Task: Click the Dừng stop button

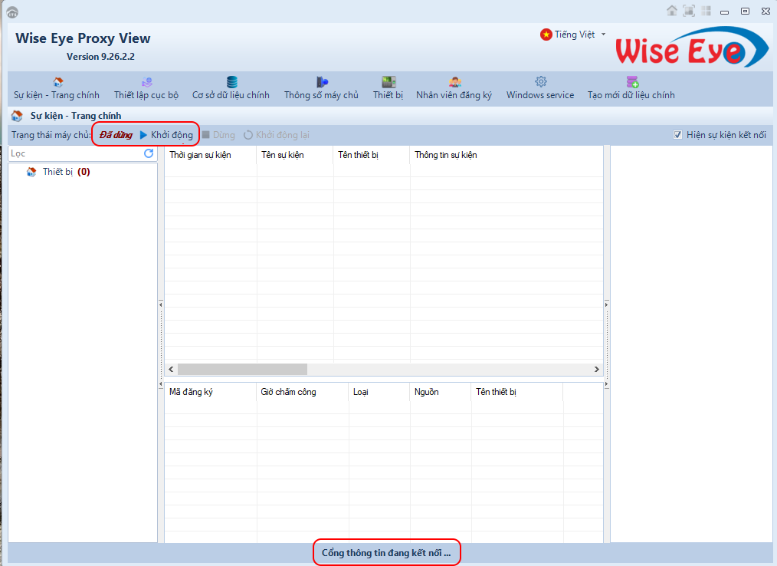Action: pos(218,135)
